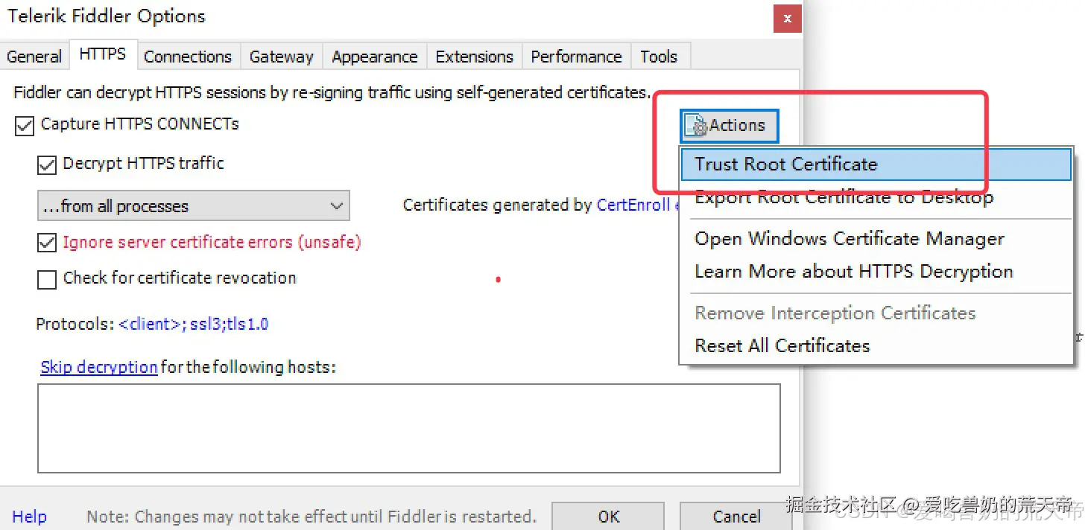Toggle Decrypt HTTPS traffic checkbox
This screenshot has width=1088, height=530.
click(47, 165)
